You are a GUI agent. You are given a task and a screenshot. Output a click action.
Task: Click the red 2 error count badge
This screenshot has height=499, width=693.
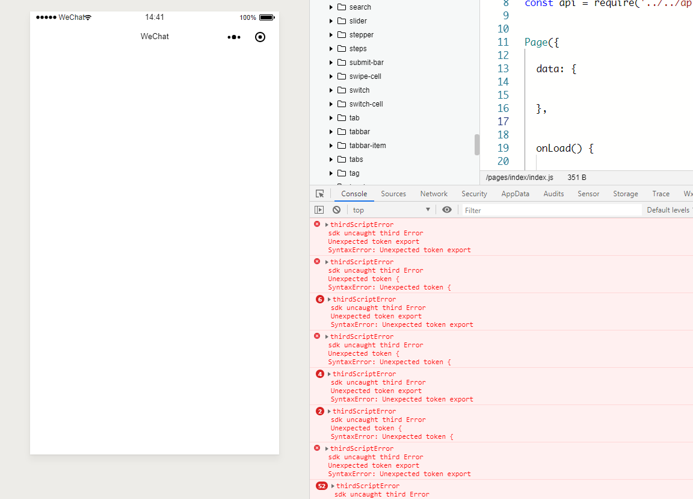320,411
